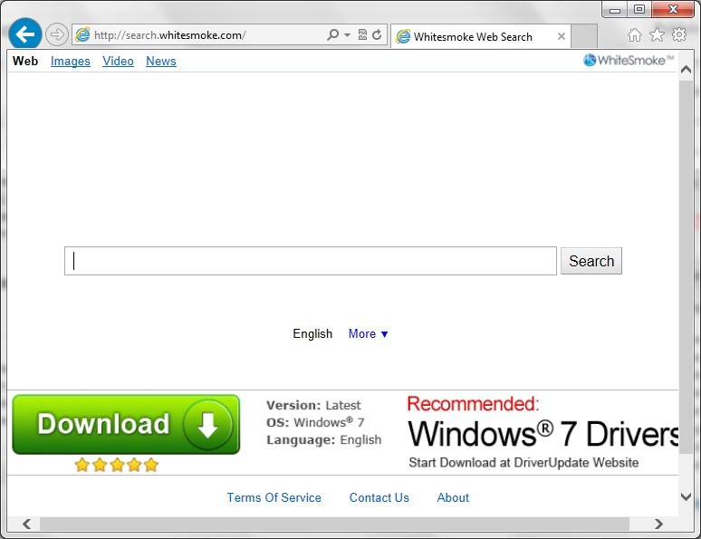The height and width of the screenshot is (539, 701).
Task: Switch to News search
Action: (161, 62)
